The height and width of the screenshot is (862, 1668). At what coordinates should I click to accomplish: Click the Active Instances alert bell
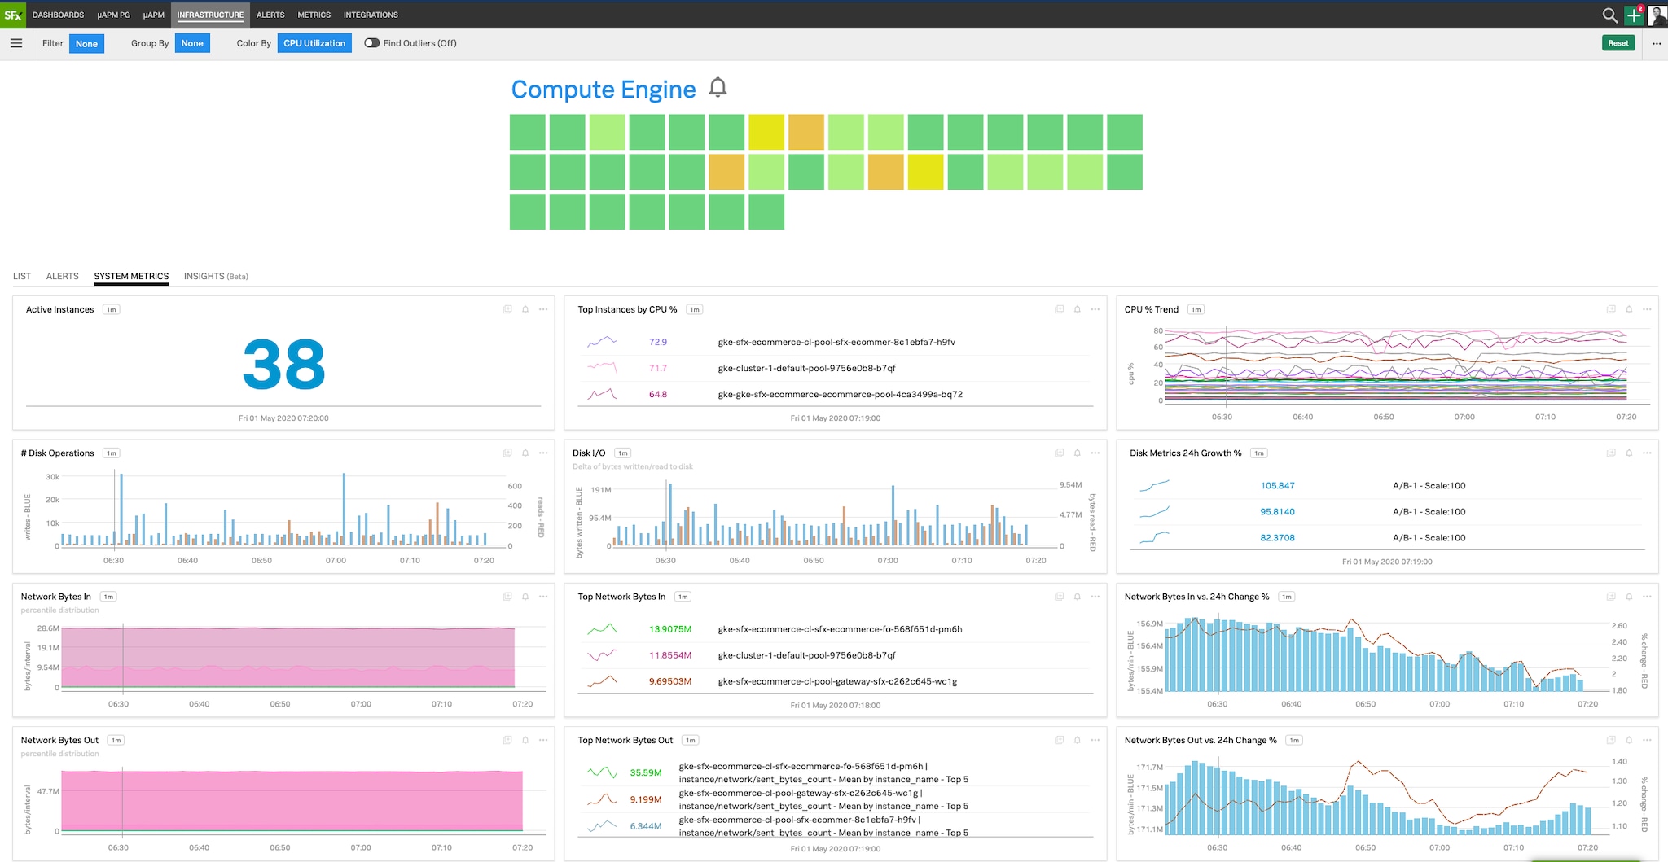pos(525,309)
